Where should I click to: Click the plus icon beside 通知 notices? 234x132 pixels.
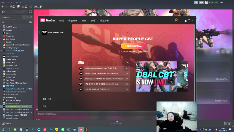click(127, 63)
